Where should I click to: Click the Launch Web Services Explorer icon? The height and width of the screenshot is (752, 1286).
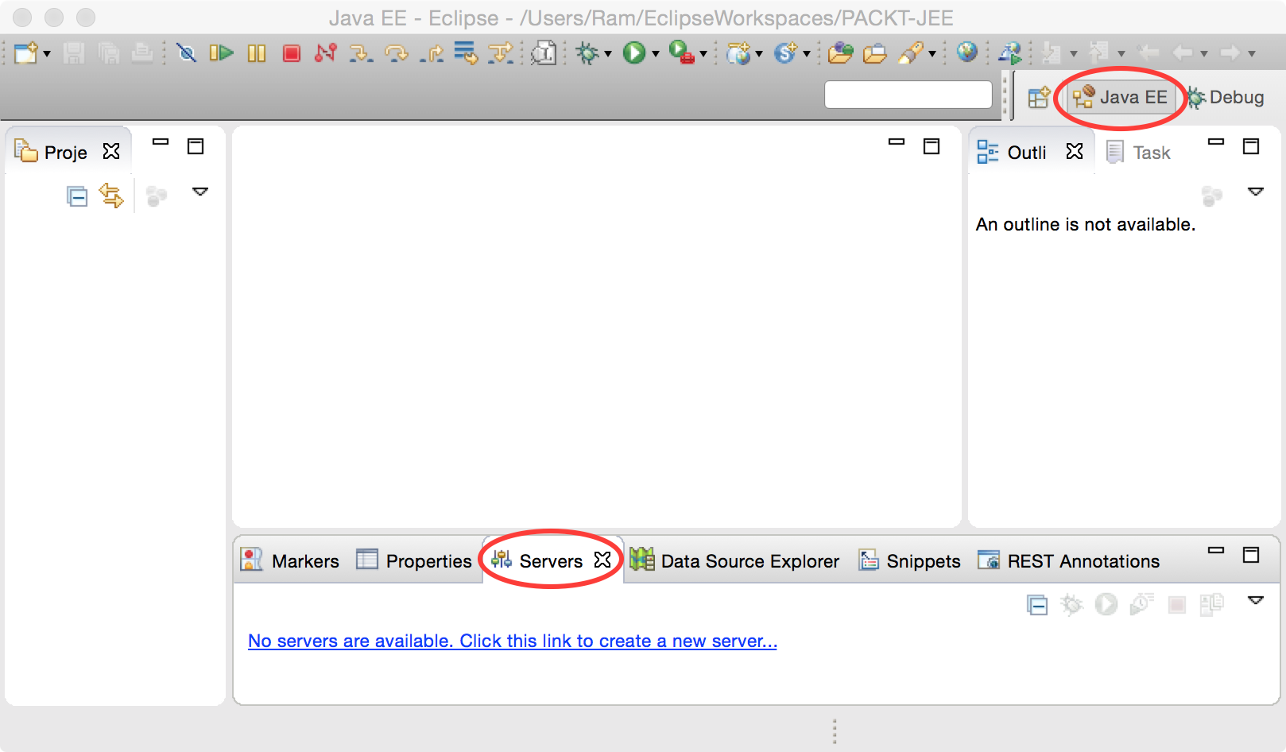coord(1010,53)
